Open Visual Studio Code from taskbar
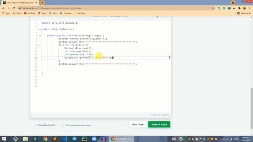The image size is (253, 142). pyautogui.click(x=65, y=139)
